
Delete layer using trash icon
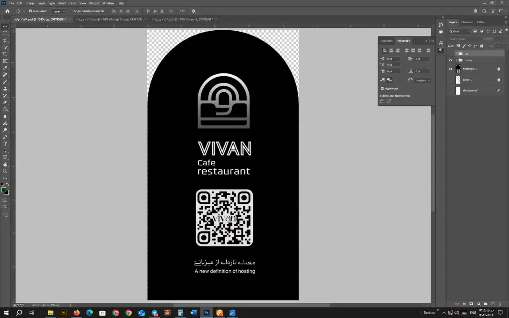coord(500,304)
